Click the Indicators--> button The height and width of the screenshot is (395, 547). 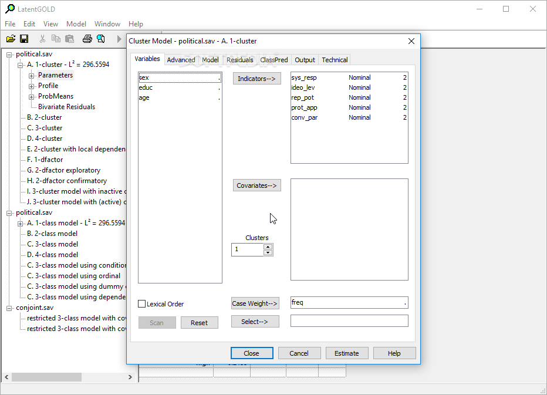(x=256, y=79)
